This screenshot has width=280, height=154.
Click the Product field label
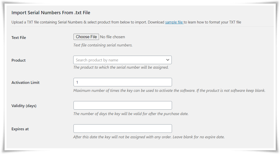18,60
